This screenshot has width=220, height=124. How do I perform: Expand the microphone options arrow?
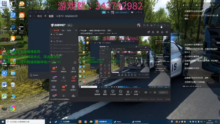click(131, 92)
